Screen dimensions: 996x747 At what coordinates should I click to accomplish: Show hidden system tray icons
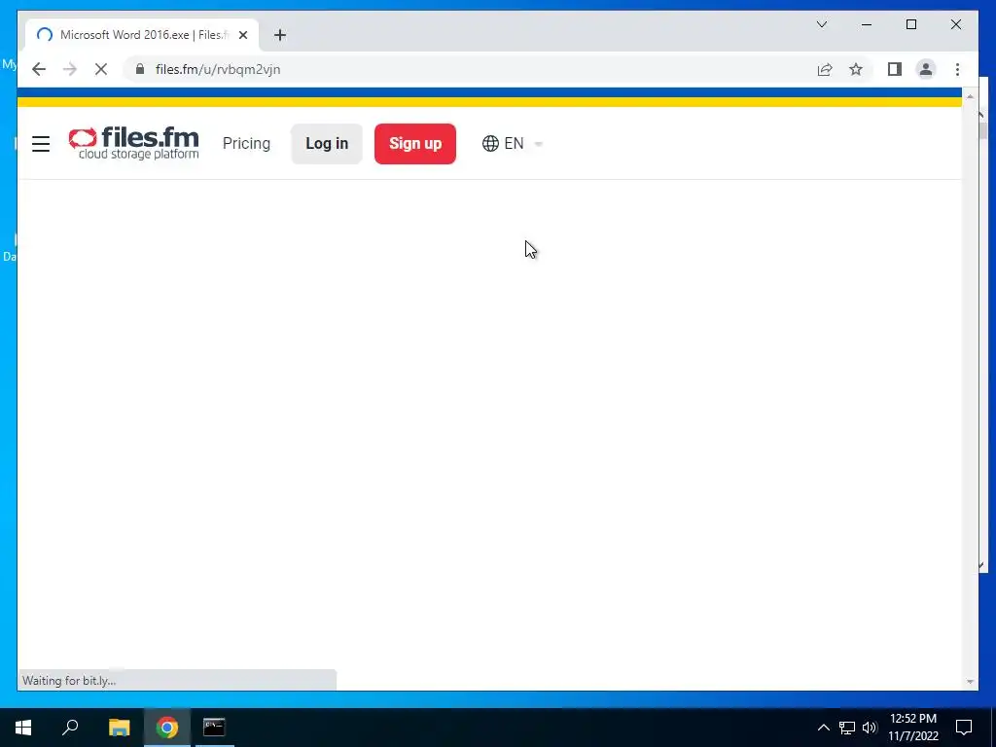823,728
